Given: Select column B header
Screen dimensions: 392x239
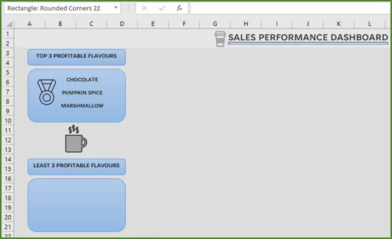Looking at the screenshot, I should click(x=61, y=23).
